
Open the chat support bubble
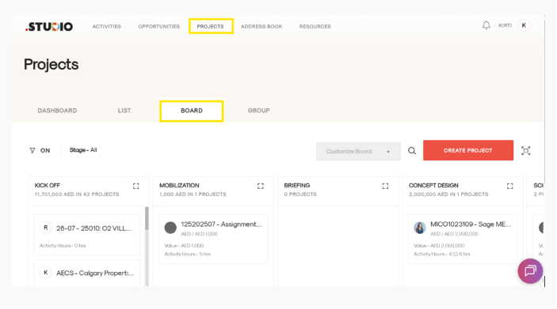(x=530, y=271)
